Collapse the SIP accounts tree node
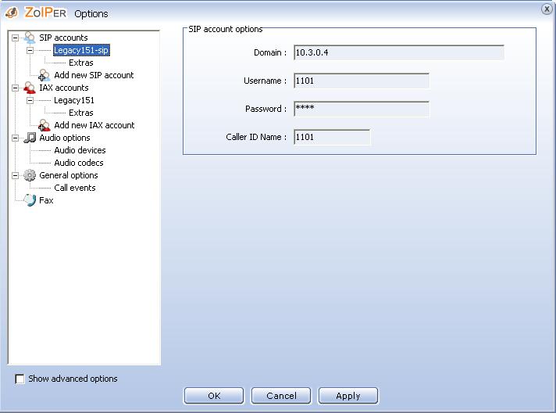Viewport: 556px width, 413px height. 16,38
